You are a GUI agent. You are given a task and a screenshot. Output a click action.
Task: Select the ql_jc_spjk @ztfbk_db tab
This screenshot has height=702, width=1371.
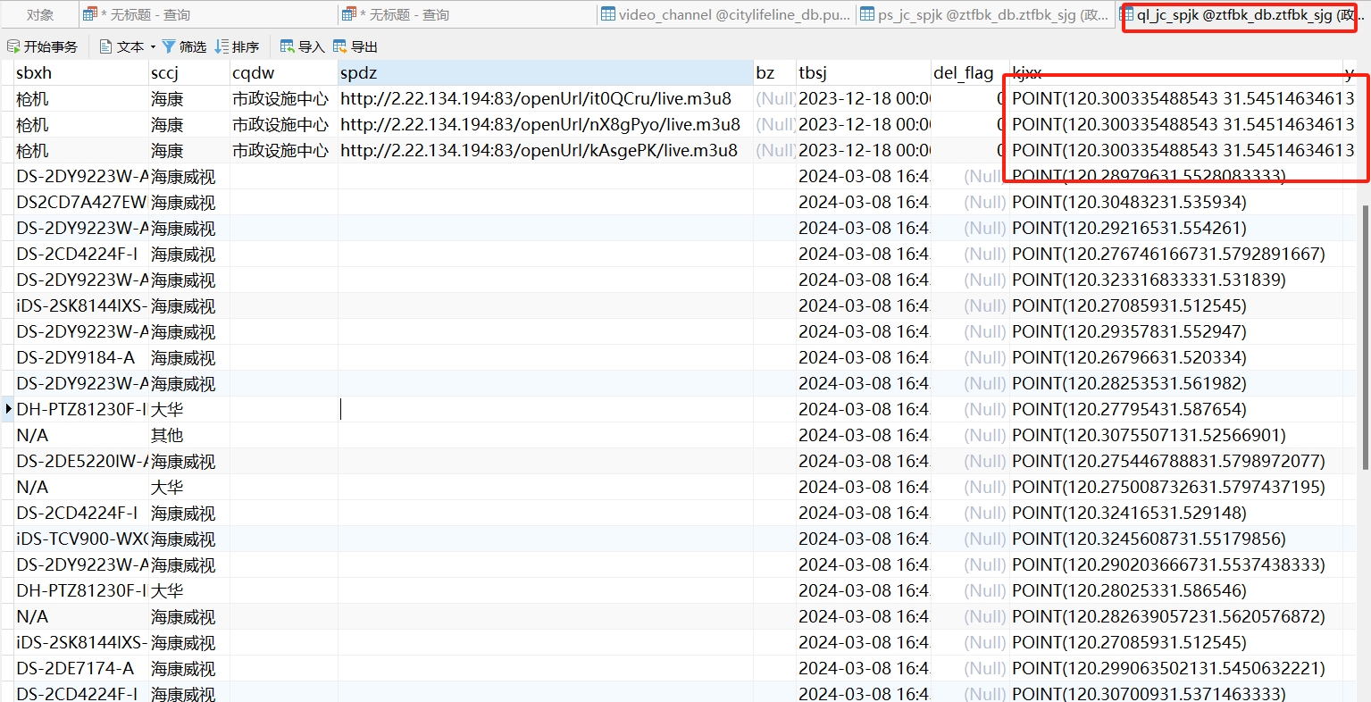1240,14
